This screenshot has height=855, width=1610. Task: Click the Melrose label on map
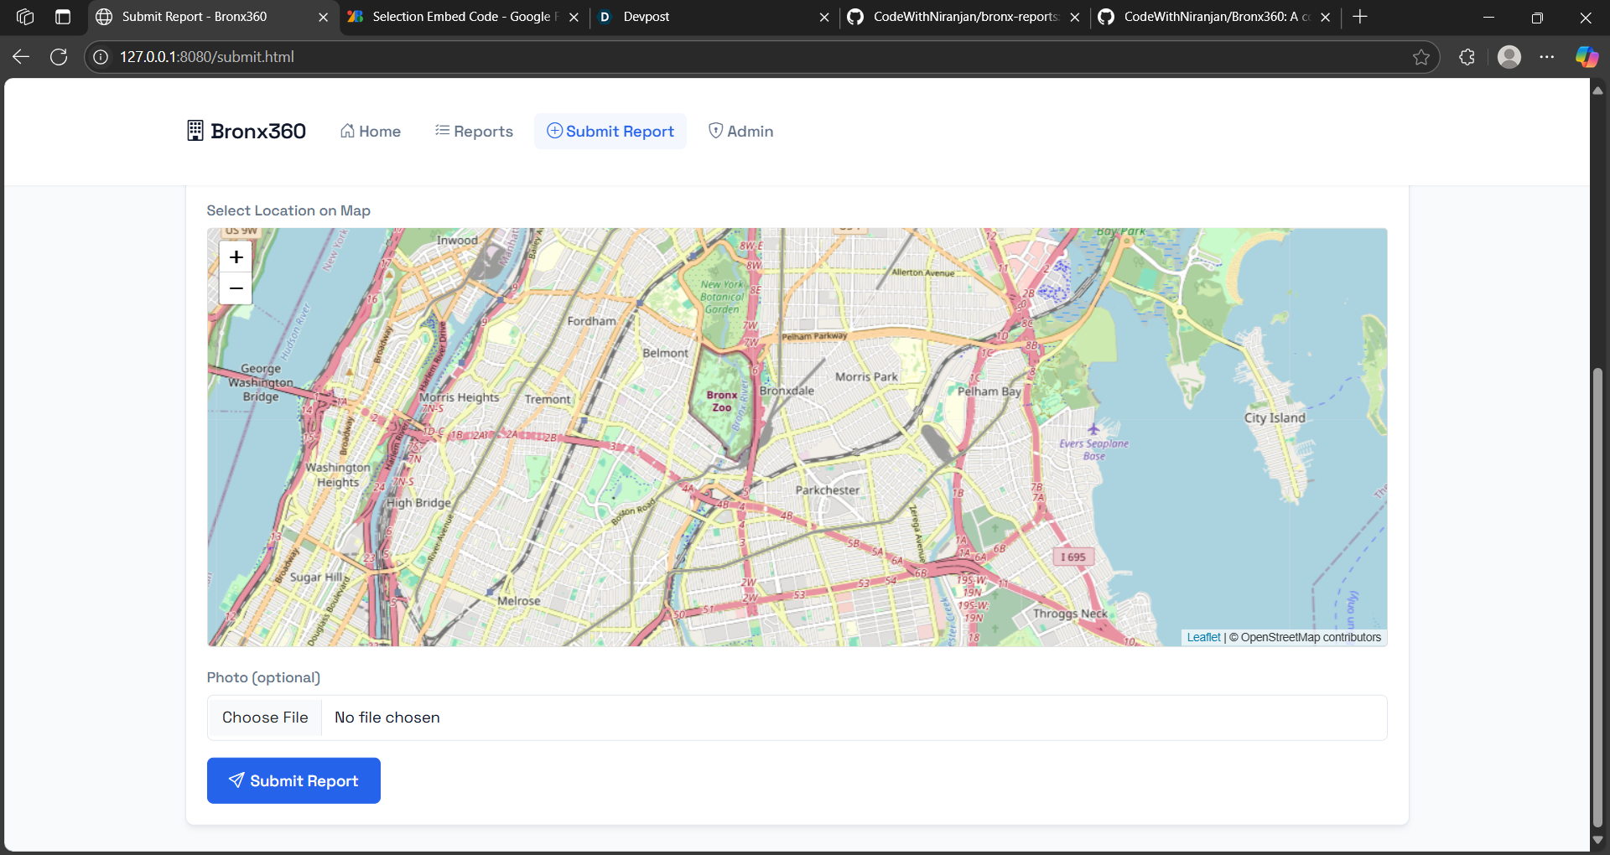pos(519,601)
